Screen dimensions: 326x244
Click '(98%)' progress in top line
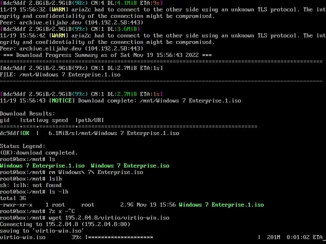[79, 3]
